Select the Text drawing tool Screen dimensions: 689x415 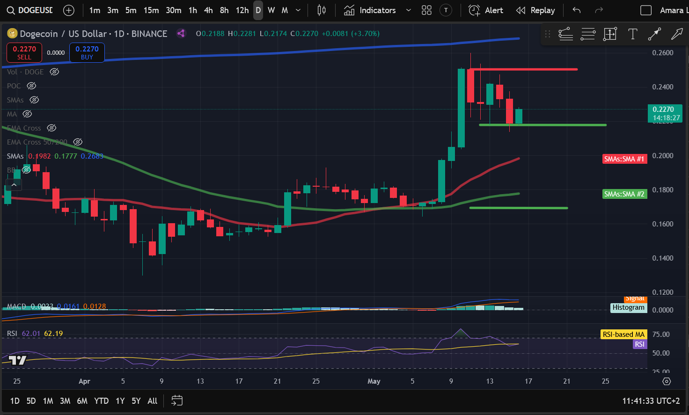tap(633, 34)
